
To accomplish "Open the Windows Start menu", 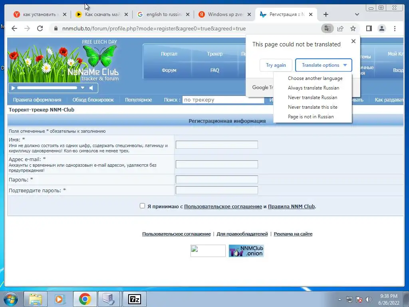I will point(10,299).
